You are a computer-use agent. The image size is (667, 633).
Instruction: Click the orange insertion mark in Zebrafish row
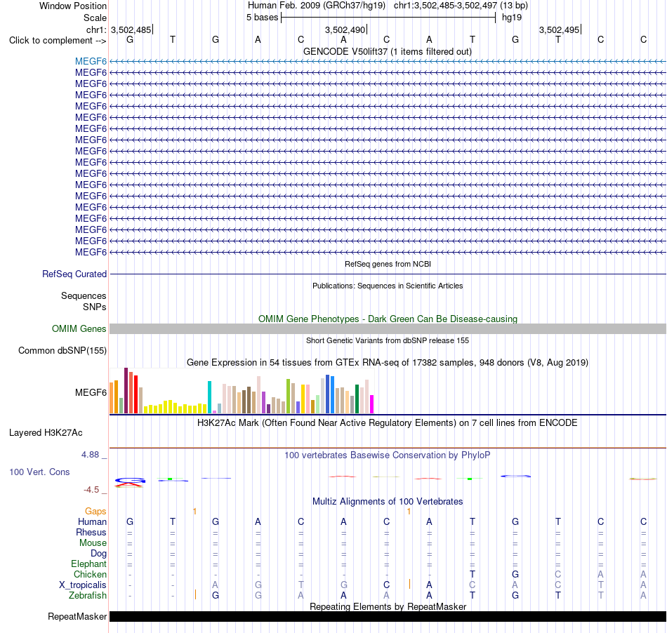(195, 594)
